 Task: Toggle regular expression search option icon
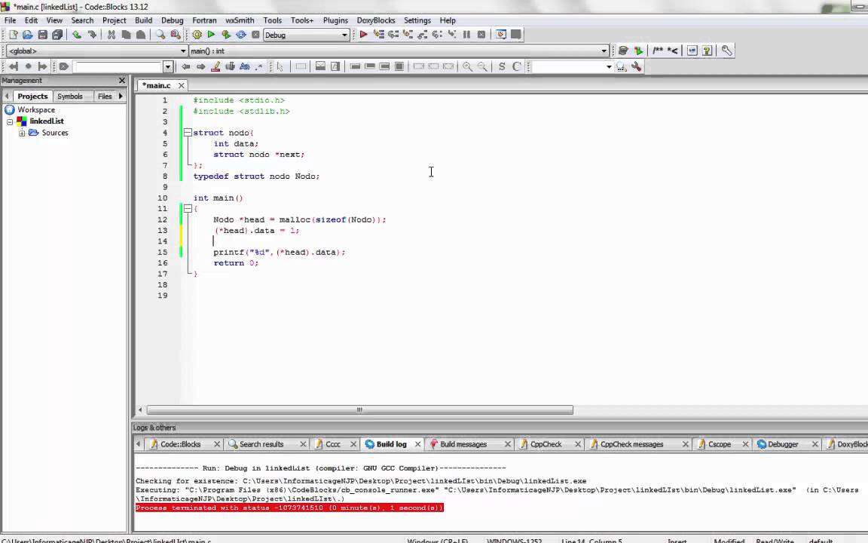[x=259, y=66]
